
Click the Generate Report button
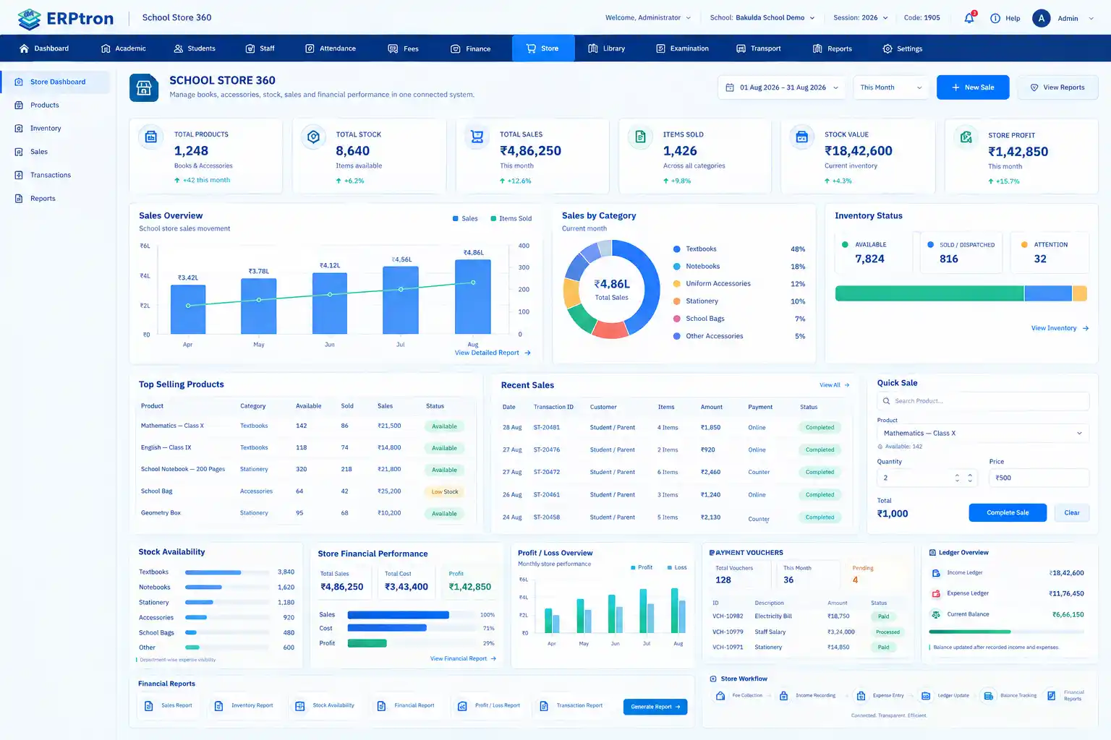655,707
